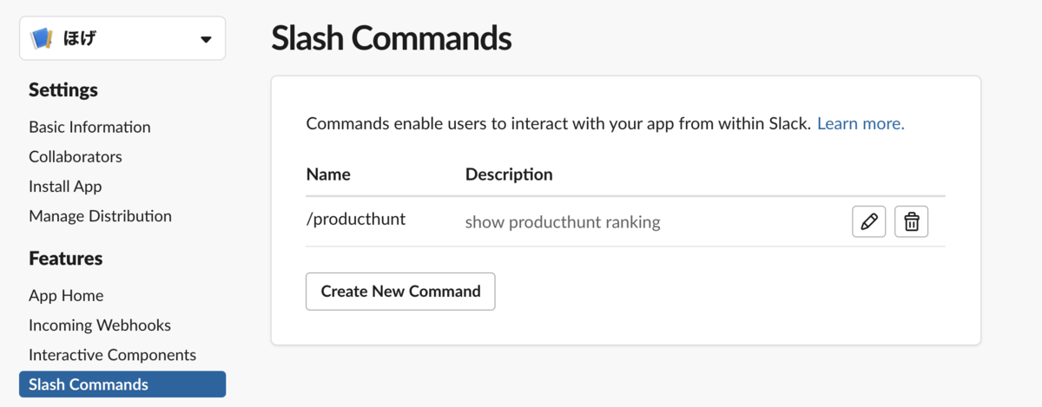The image size is (1042, 407).
Task: Open Interactive Components page
Action: coord(112,355)
